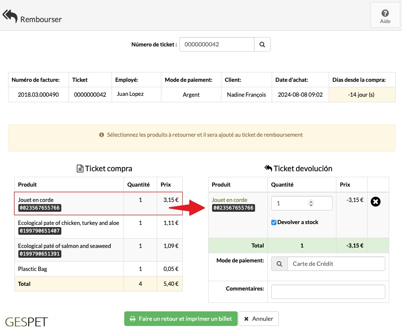Viewport: 402px width, 331px height.
Task: Select Ecological paté of salmon and seaweed row
Action: pyautogui.click(x=98, y=250)
